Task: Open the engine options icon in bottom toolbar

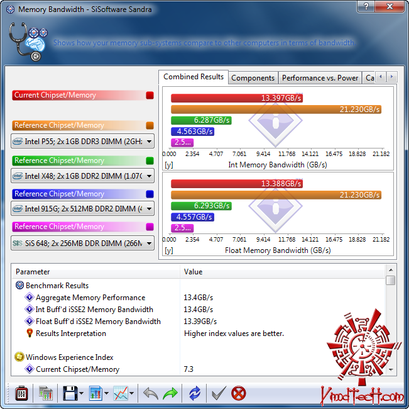Action: coord(21,393)
